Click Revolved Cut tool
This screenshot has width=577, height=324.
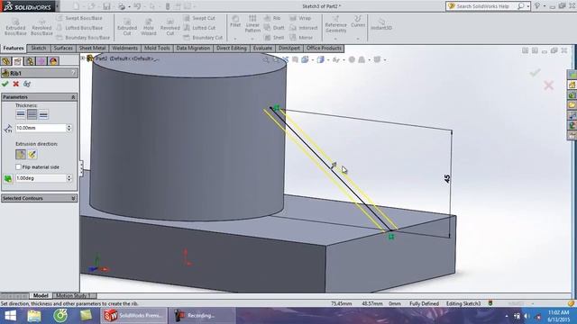click(170, 27)
